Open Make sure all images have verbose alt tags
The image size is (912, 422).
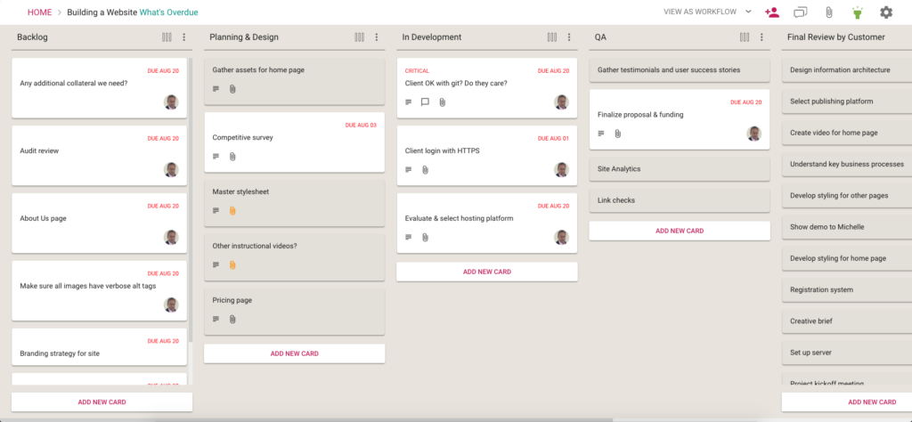pyautogui.click(x=100, y=290)
